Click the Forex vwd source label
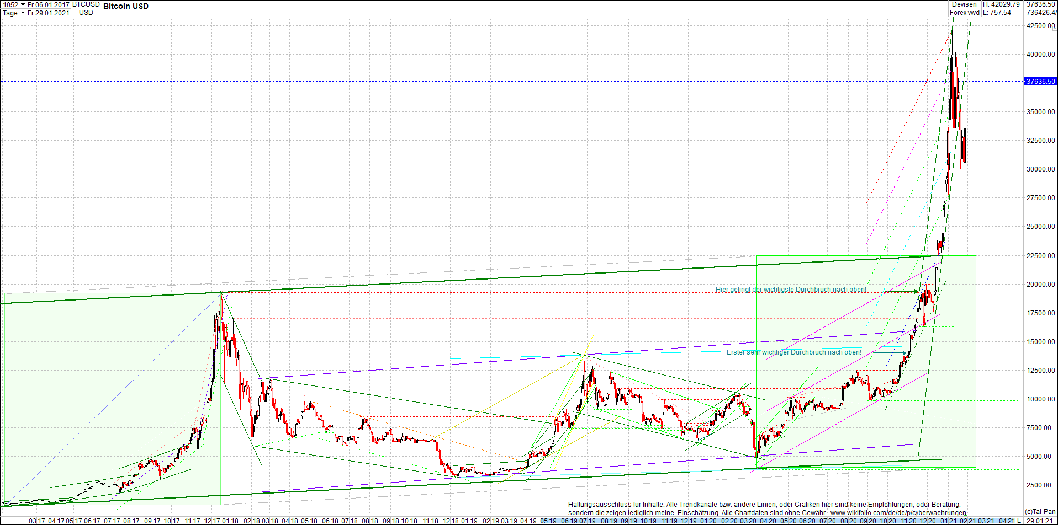 pos(965,13)
